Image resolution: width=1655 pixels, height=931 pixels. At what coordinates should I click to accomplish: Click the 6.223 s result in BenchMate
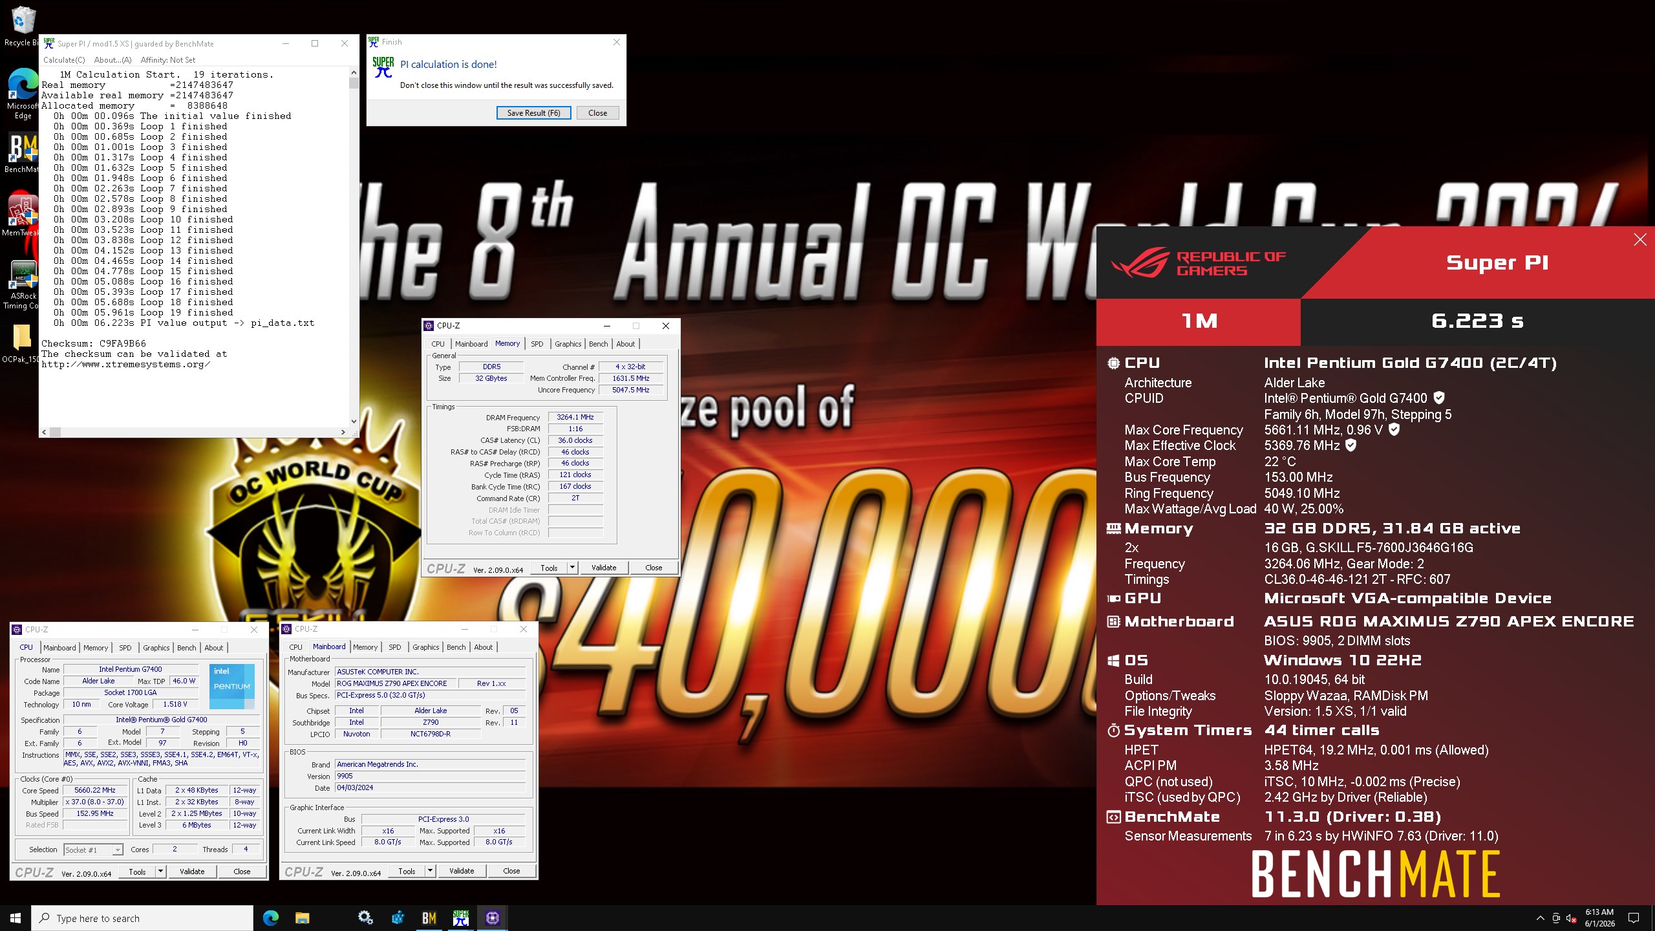[x=1477, y=321]
